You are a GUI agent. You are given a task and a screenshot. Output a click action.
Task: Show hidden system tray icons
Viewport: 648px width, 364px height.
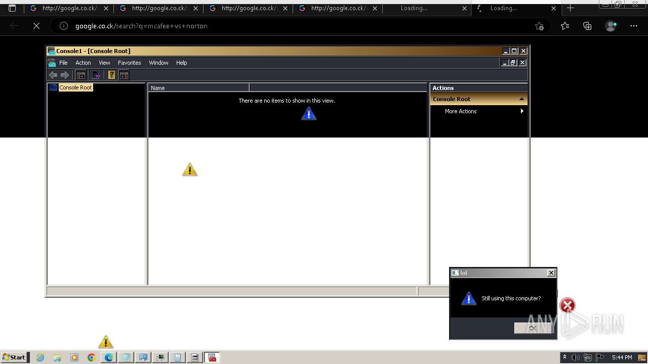[x=564, y=357]
